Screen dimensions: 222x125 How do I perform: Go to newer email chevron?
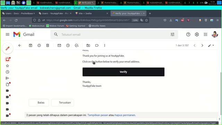[195, 45]
